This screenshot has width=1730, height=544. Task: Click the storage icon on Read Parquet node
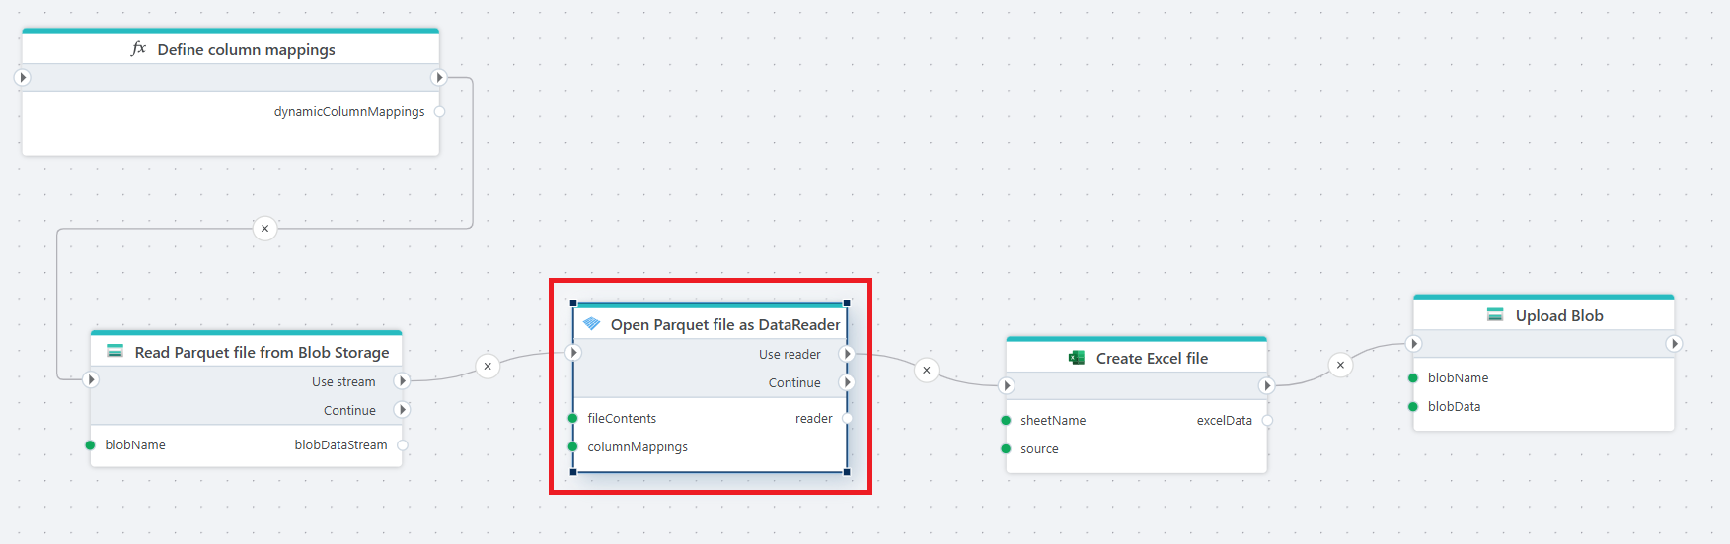click(x=115, y=352)
